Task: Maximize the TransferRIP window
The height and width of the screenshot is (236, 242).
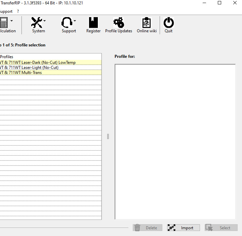Action: pyautogui.click(x=219, y=3)
